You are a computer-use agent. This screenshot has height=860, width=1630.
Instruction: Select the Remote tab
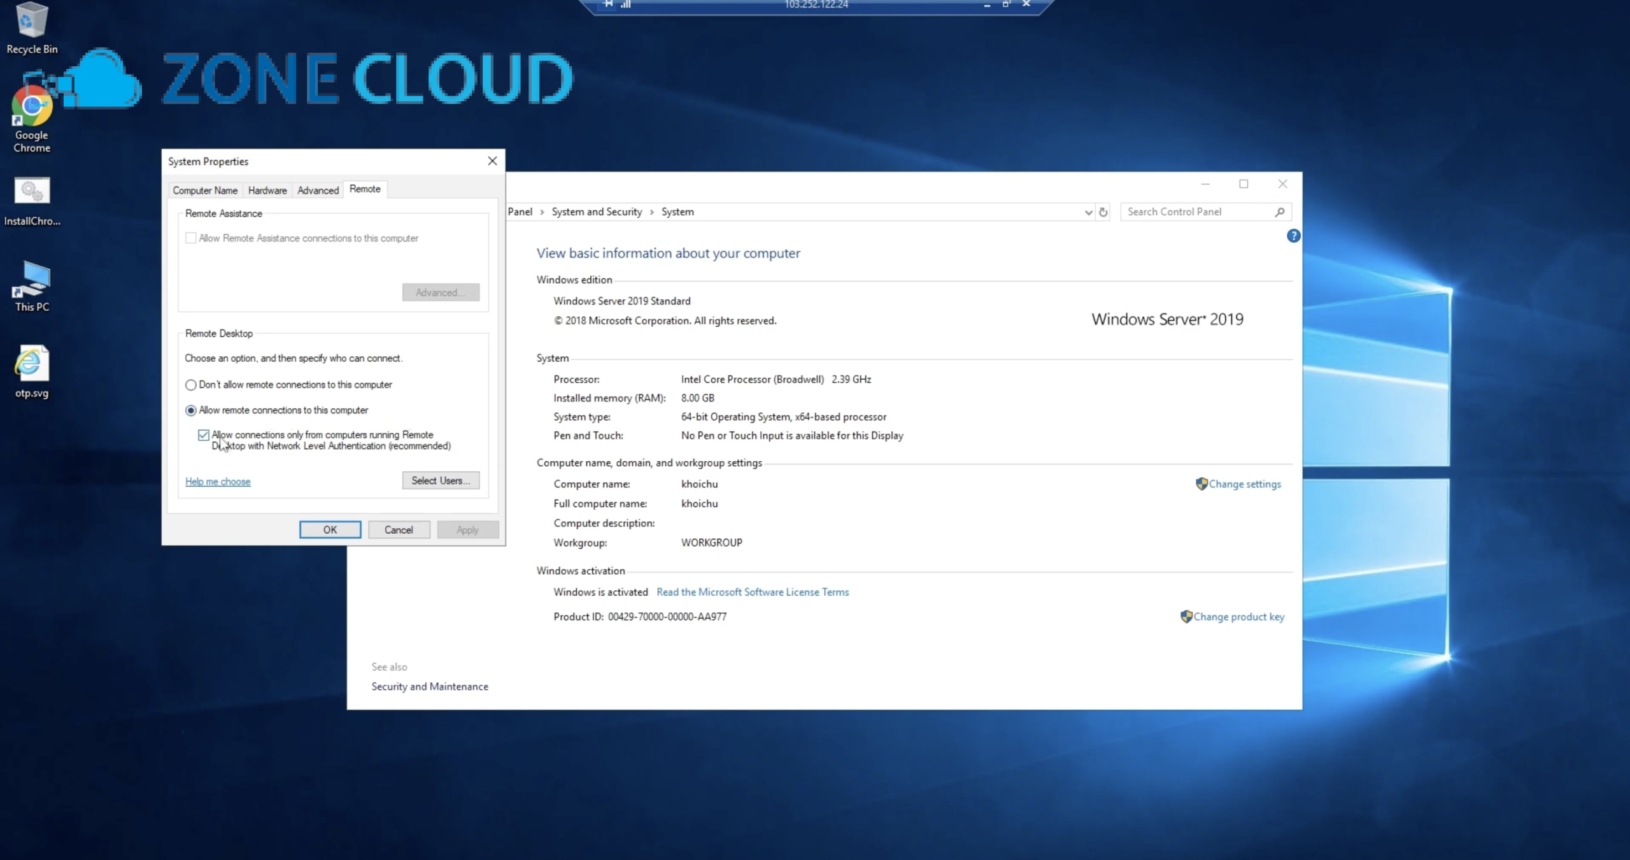coord(365,189)
